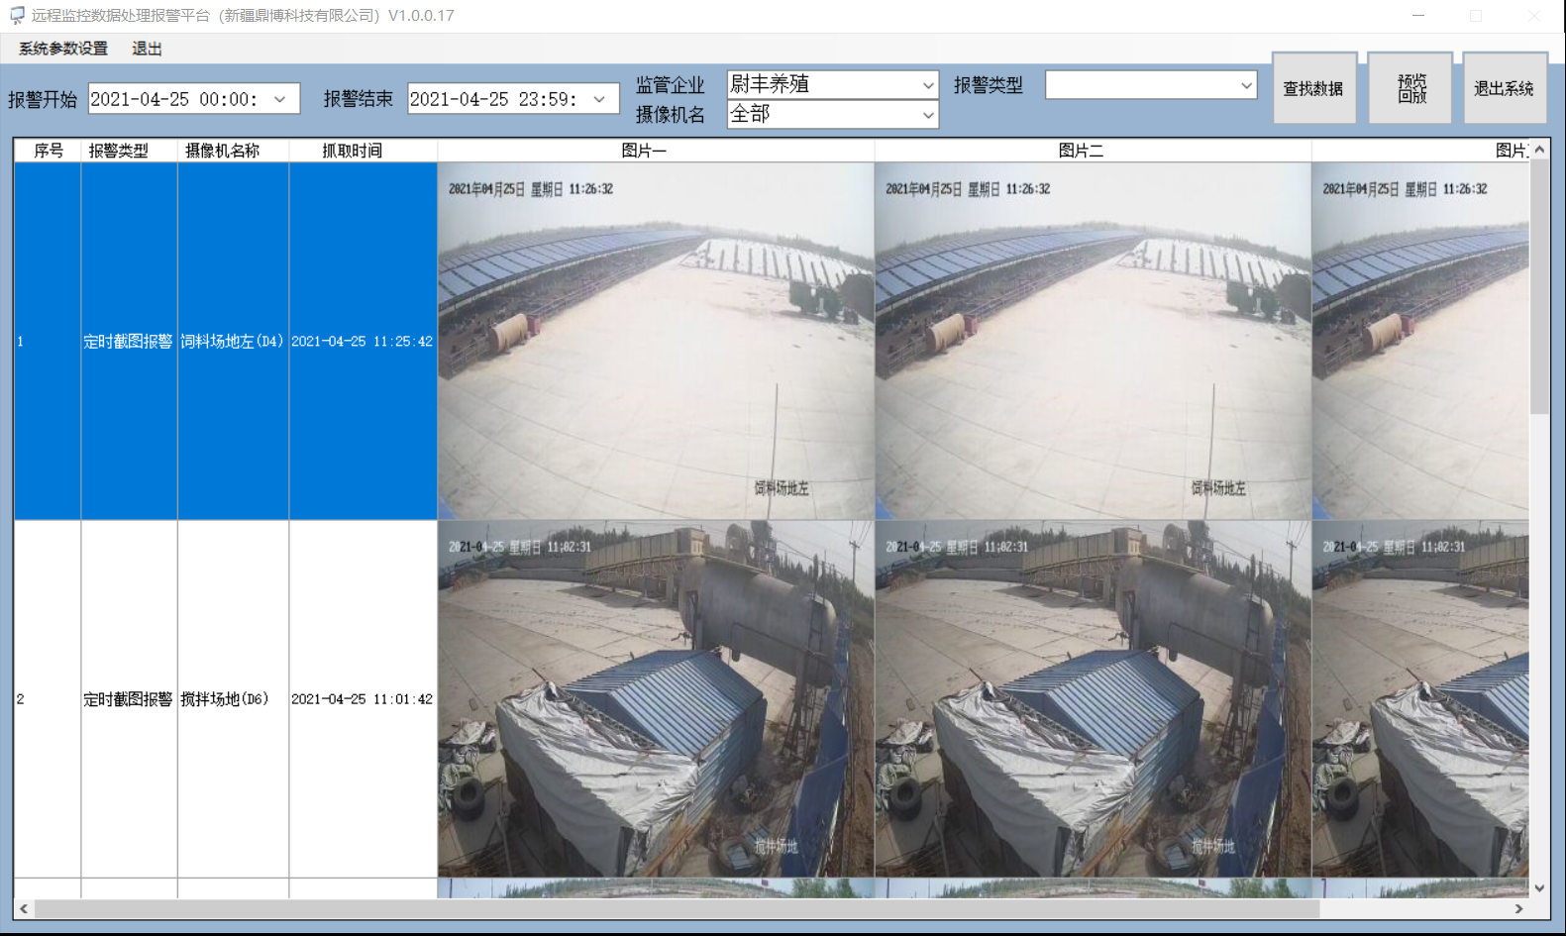Screen dimensions: 1566x936
Task: Expand the 报警结束 date dropdown
Action: (599, 99)
